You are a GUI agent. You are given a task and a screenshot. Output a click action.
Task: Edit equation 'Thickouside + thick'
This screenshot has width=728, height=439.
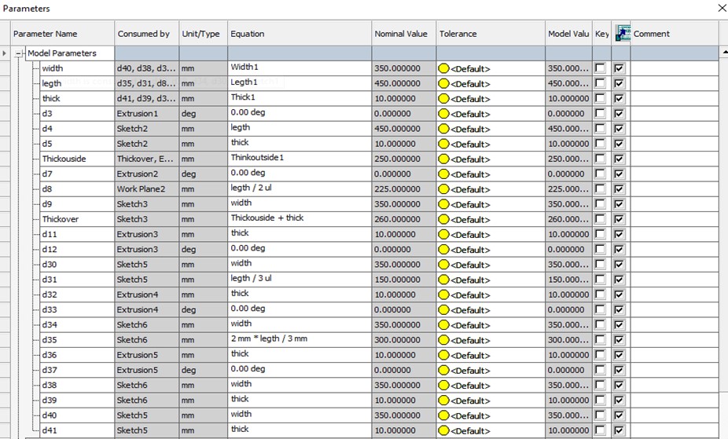tap(300, 218)
